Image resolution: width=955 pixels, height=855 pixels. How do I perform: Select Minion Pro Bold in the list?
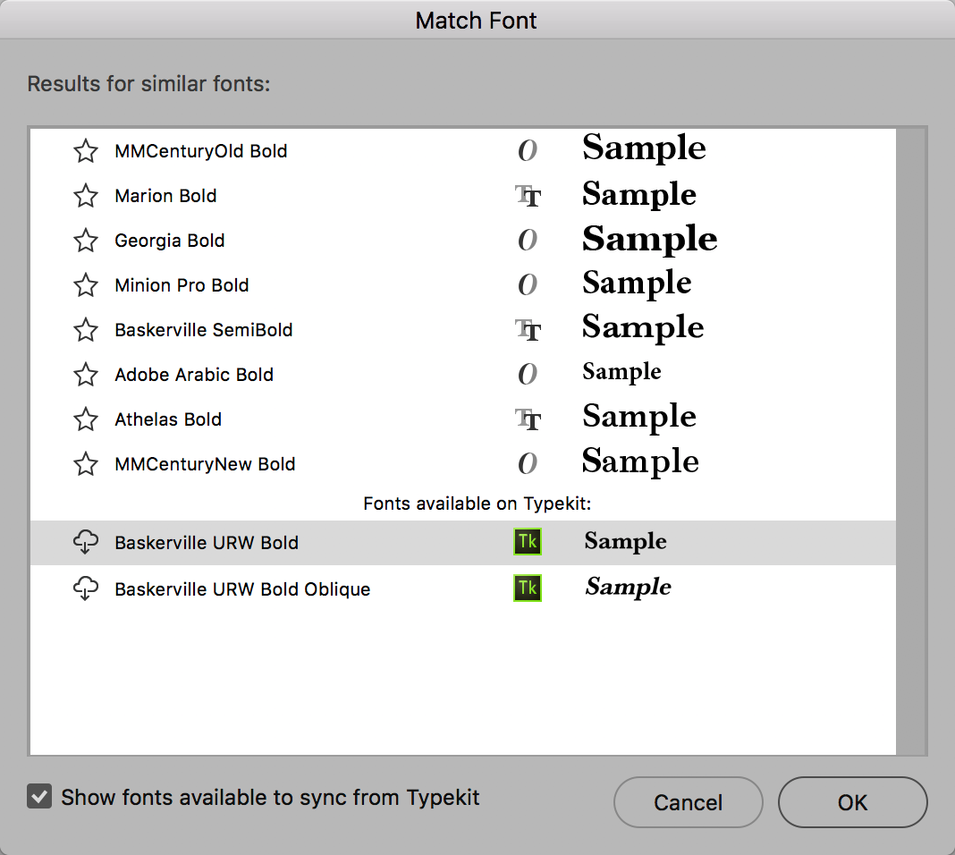point(182,285)
